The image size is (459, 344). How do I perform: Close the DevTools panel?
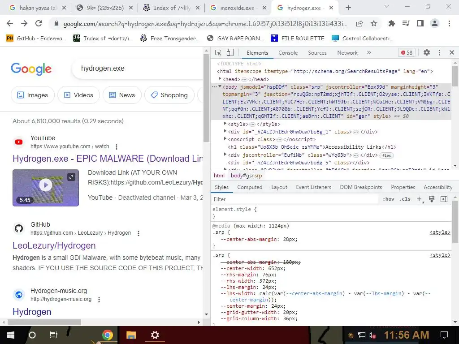pos(452,53)
